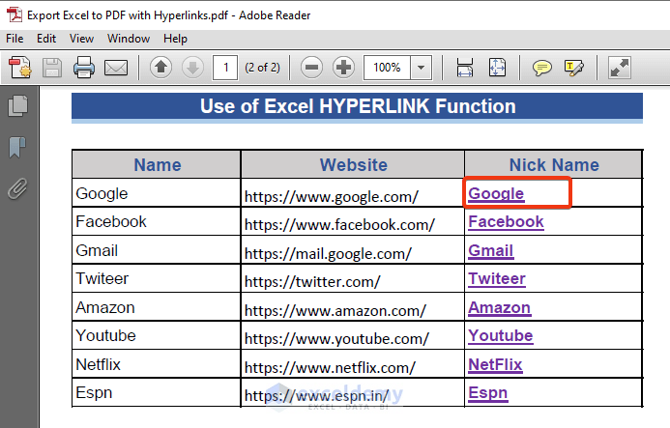Print the document using the printer icon
The width and height of the screenshot is (670, 428).
pyautogui.click(x=84, y=68)
